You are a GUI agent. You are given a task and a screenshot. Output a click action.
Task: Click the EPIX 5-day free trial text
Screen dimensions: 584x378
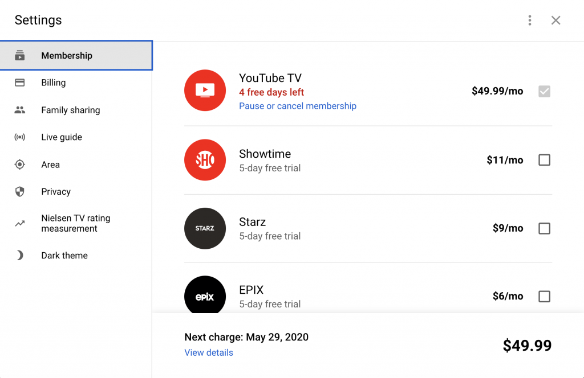pyautogui.click(x=270, y=304)
